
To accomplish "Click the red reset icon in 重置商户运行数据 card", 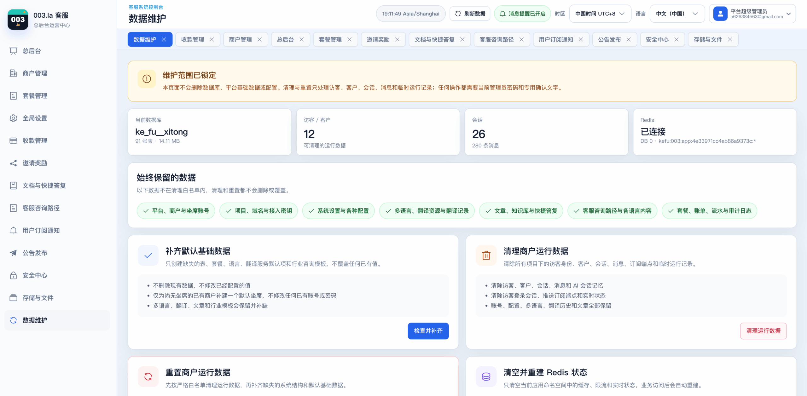I will [x=148, y=376].
